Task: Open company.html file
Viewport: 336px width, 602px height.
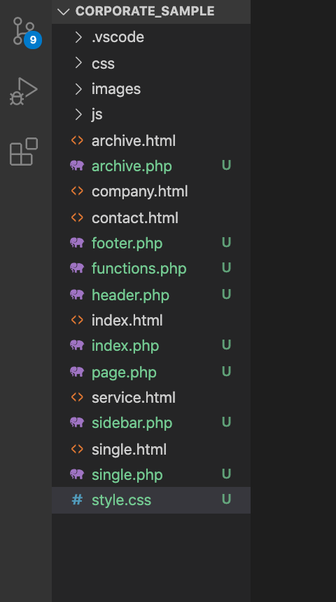Action: [x=151, y=192]
